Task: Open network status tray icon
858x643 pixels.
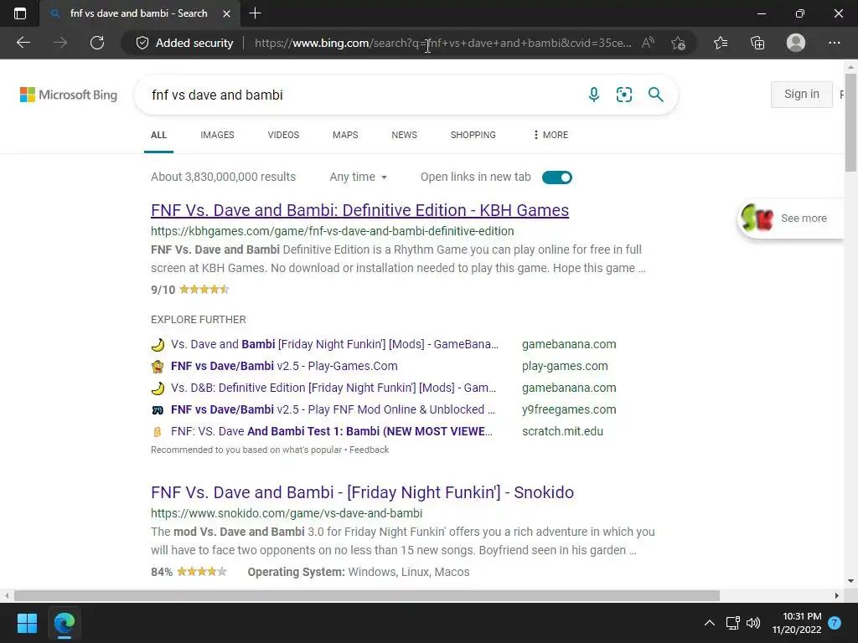Action: pyautogui.click(x=732, y=623)
